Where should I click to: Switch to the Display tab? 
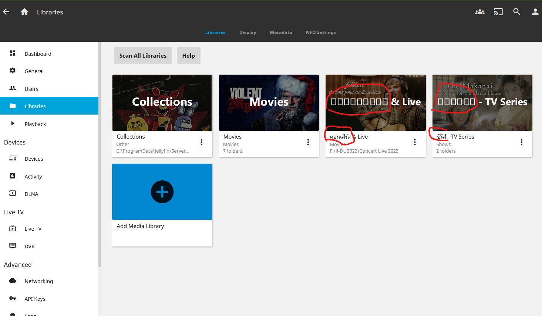(248, 33)
